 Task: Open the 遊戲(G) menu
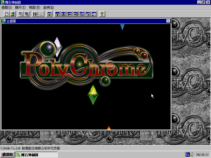[x=7, y=8]
